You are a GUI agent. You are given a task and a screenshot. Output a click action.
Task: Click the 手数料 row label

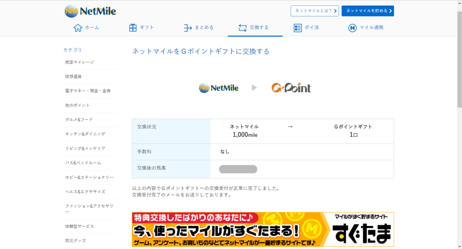pos(144,152)
